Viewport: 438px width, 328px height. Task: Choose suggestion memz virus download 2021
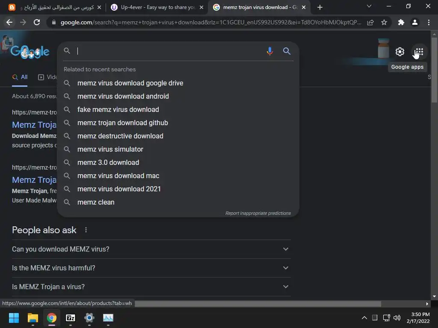pyautogui.click(x=178, y=189)
